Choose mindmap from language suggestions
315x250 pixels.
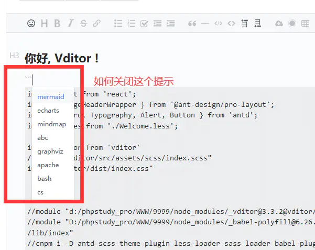point(53,124)
